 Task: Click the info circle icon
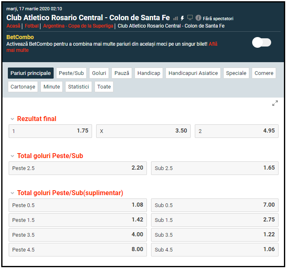(198, 18)
